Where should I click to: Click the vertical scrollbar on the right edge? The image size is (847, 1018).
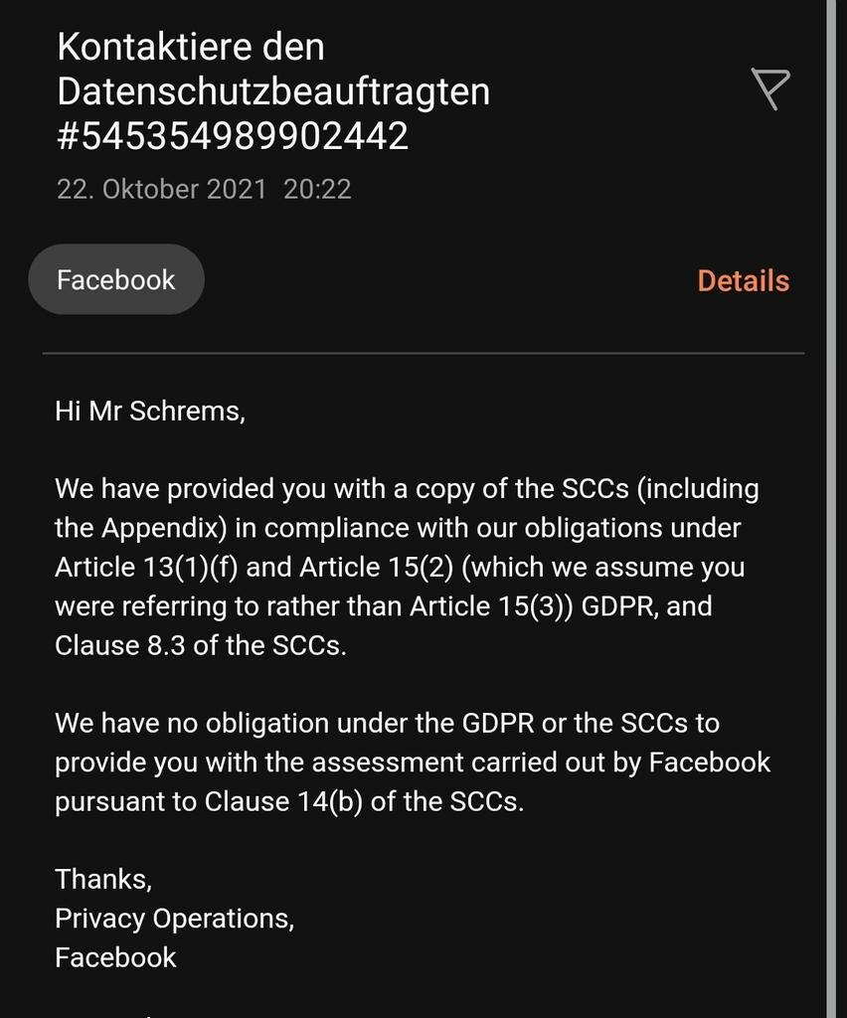pyautogui.click(x=832, y=497)
